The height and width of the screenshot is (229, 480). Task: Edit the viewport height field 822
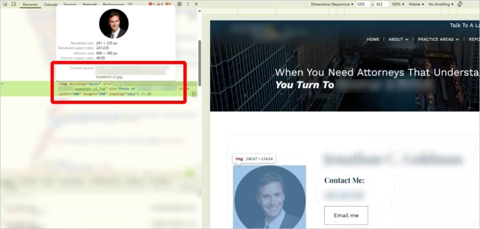coord(382,4)
